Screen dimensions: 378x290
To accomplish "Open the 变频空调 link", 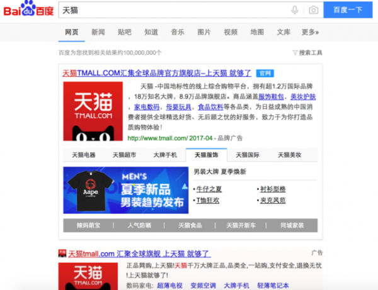I will coord(203,286).
